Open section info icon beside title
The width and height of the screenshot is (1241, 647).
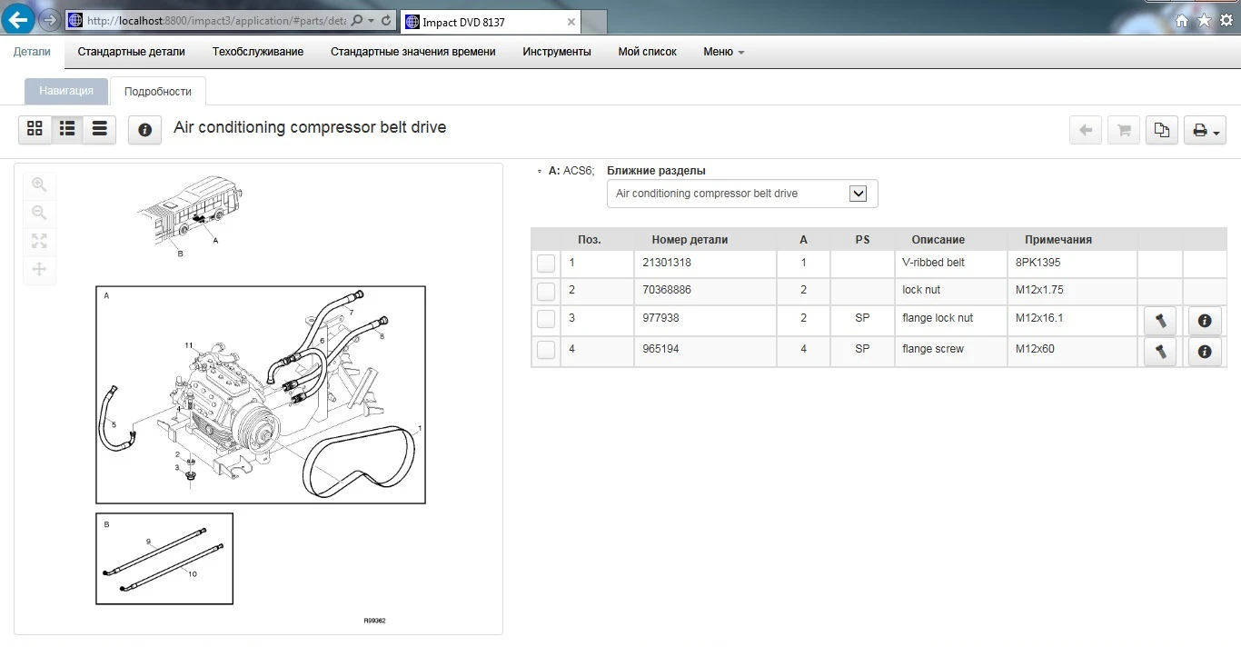click(144, 130)
